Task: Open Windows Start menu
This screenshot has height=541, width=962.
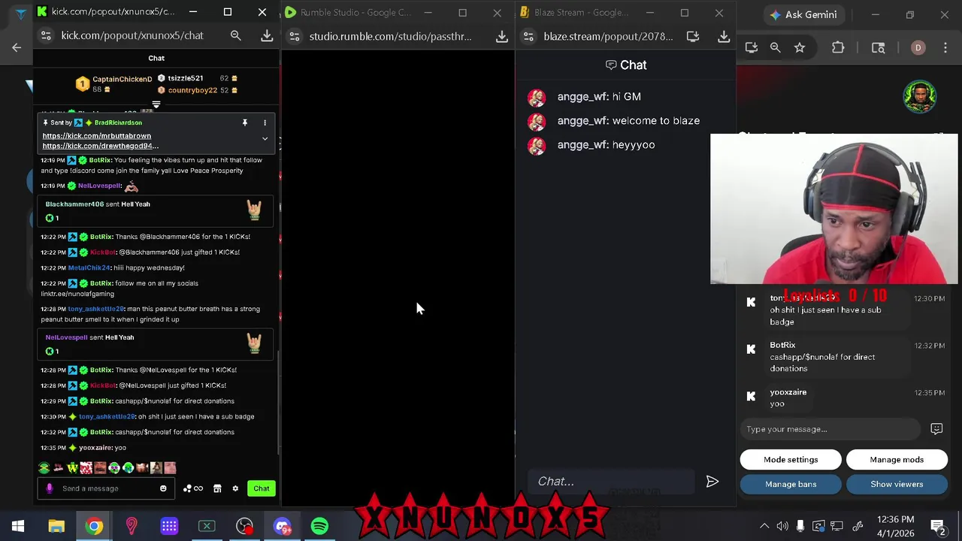Action: click(x=18, y=526)
